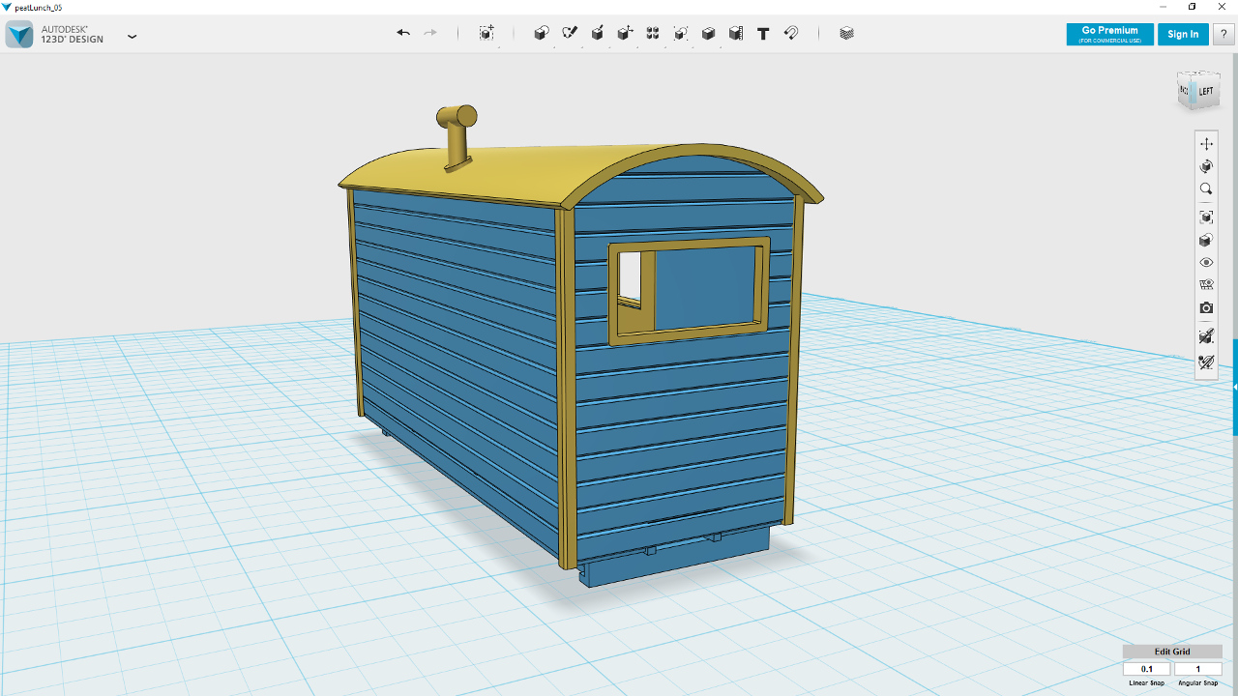Open the Transform tool
This screenshot has width=1238, height=696.
[x=486, y=33]
